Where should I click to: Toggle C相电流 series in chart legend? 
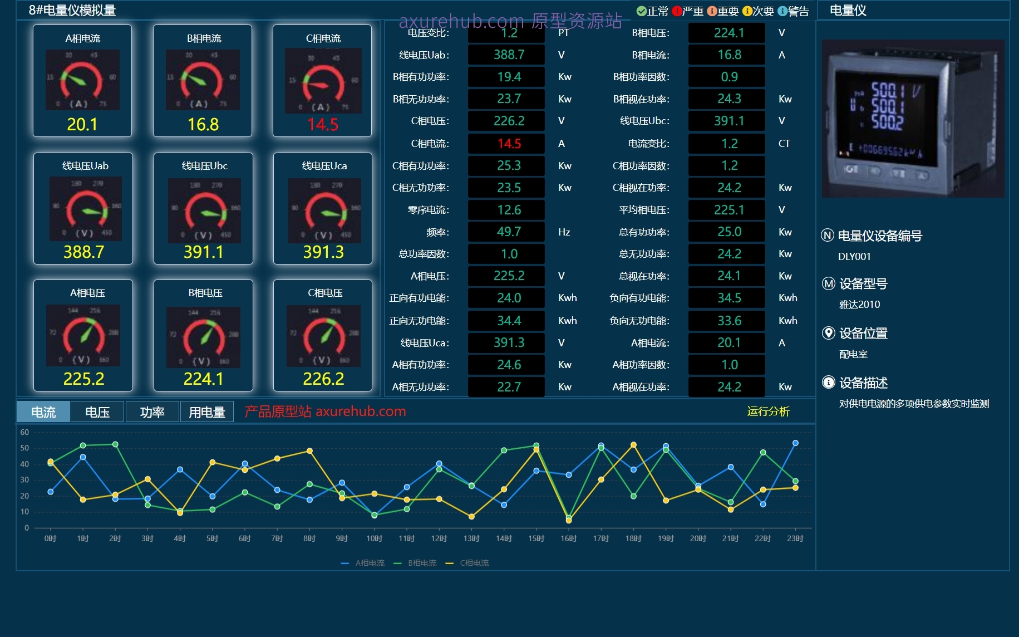(467, 563)
